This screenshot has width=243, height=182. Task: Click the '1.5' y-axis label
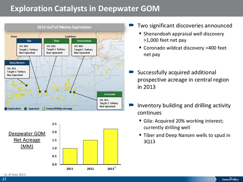[x=55, y=140]
